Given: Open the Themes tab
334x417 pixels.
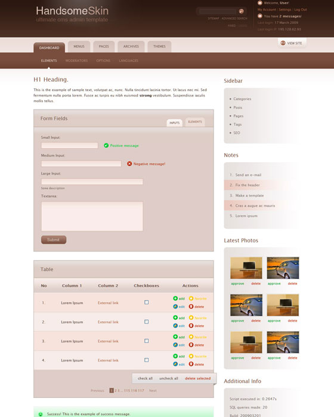Looking at the screenshot, I should click(x=159, y=46).
